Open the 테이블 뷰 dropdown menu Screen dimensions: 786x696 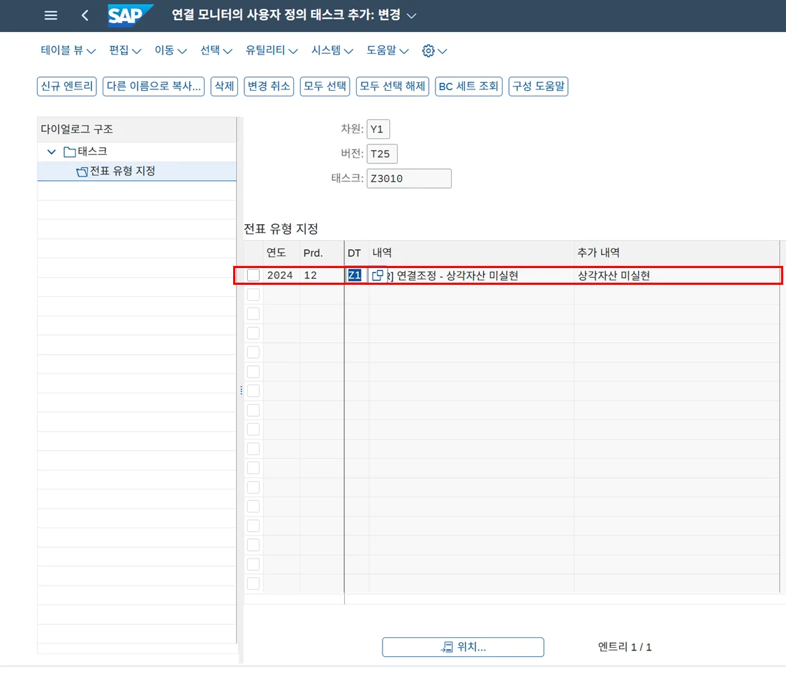[x=68, y=51]
